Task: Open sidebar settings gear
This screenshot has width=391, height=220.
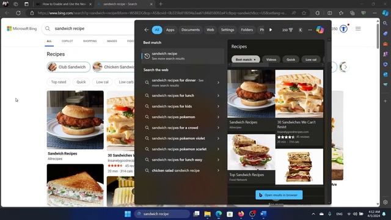Action: [386, 202]
